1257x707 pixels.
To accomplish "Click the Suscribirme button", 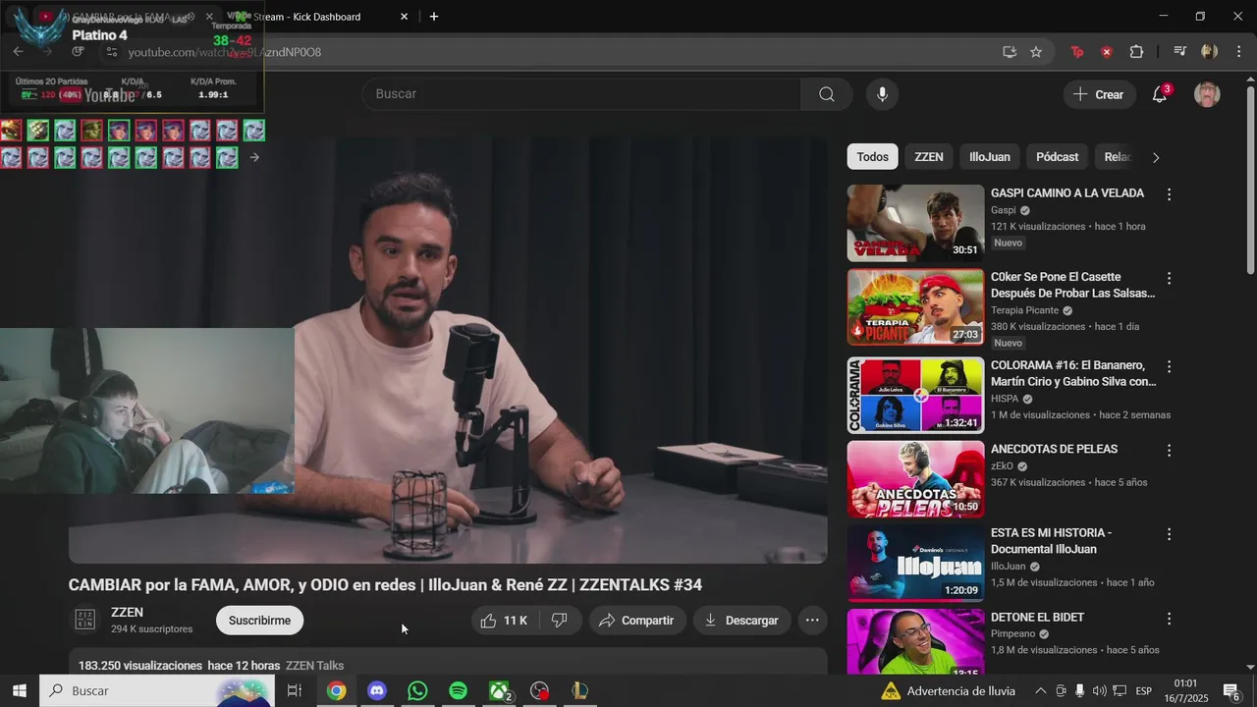I will 259,621.
